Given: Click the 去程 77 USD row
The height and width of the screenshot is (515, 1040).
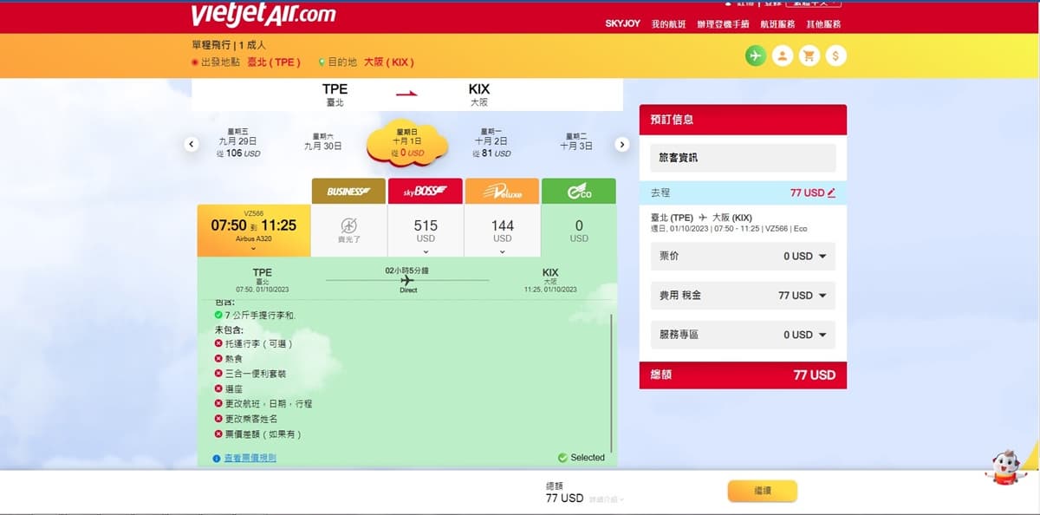Looking at the screenshot, I should 743,192.
